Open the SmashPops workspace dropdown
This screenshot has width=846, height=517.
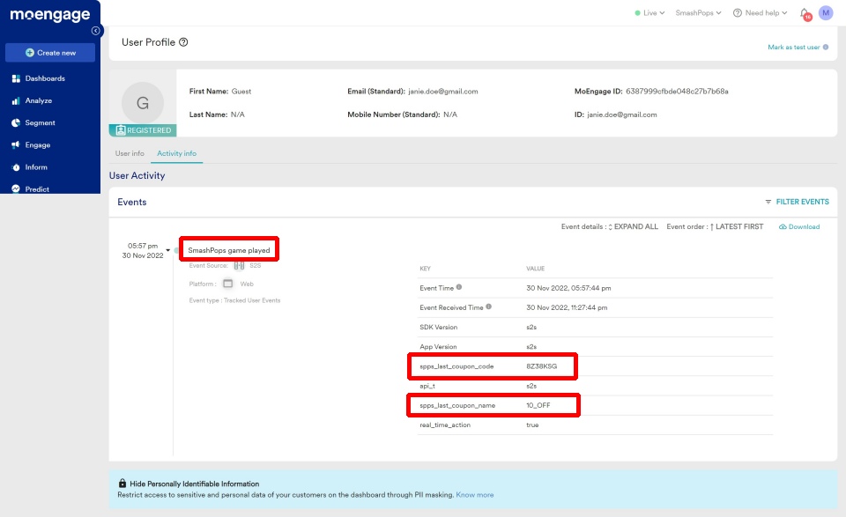[698, 13]
